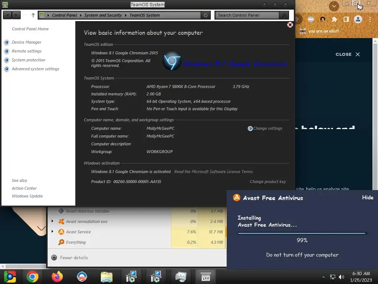The height and width of the screenshot is (284, 378).
Task: Click the Change product key link
Action: 268,182
